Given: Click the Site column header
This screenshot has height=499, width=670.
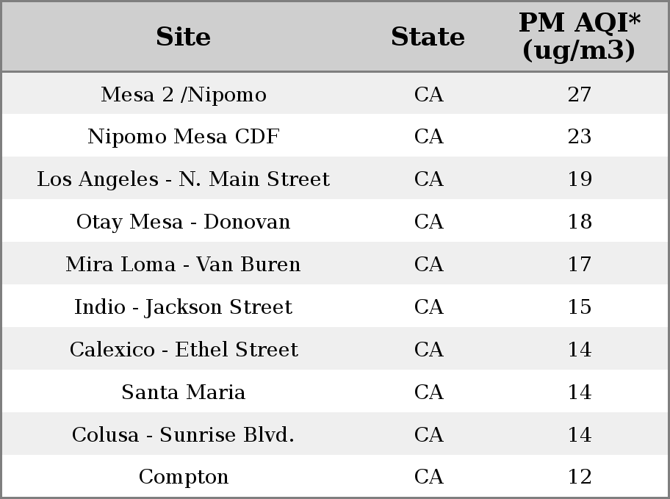Looking at the screenshot, I should click(184, 37).
